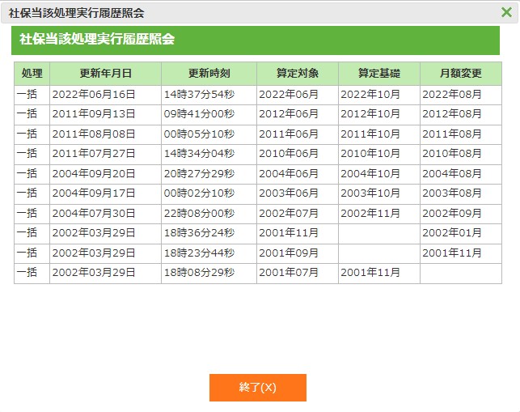The image size is (520, 412).
Task: Click 月額変更 value 2003年08月
Action: point(452,193)
